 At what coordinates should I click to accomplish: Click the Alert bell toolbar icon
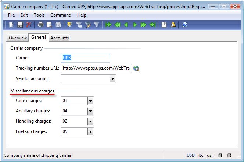point(173,25)
